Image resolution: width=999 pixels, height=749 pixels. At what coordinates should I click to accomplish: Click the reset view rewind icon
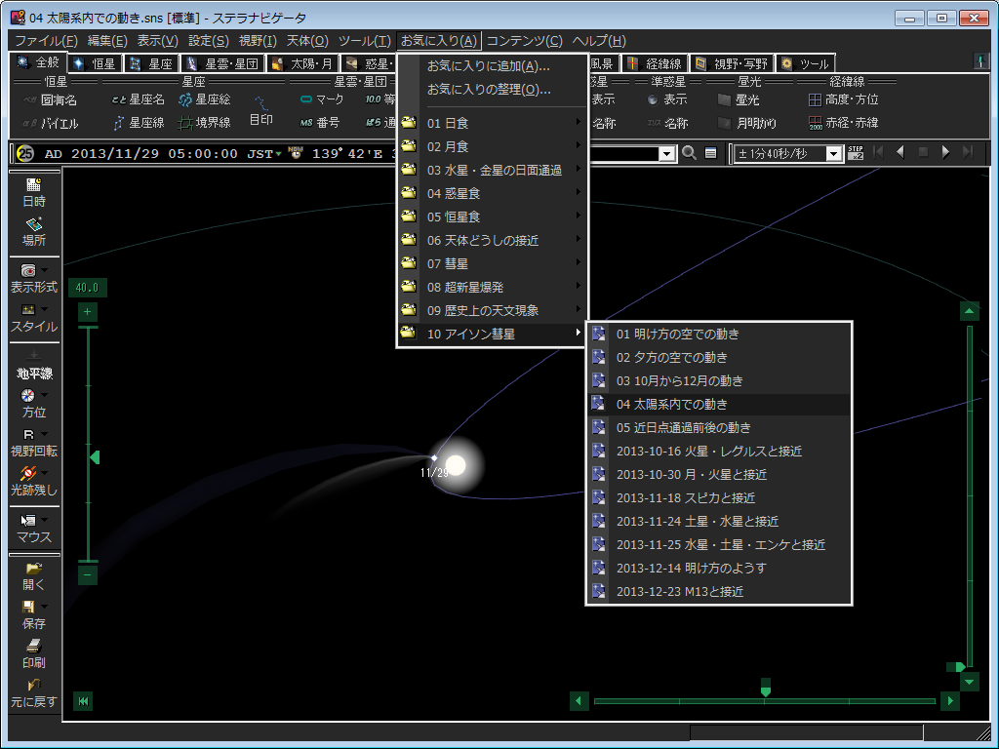tap(83, 701)
